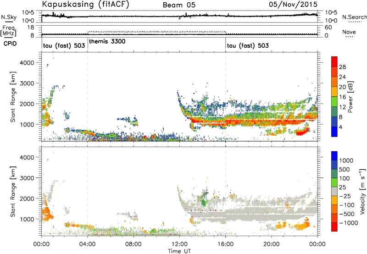The width and height of the screenshot is (367, 254).
Task: Click the "Time UT" axis title
Action: (x=179, y=251)
